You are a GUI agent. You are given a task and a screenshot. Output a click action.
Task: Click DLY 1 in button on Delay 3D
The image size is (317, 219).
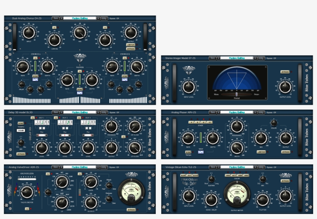coord(32,117)
